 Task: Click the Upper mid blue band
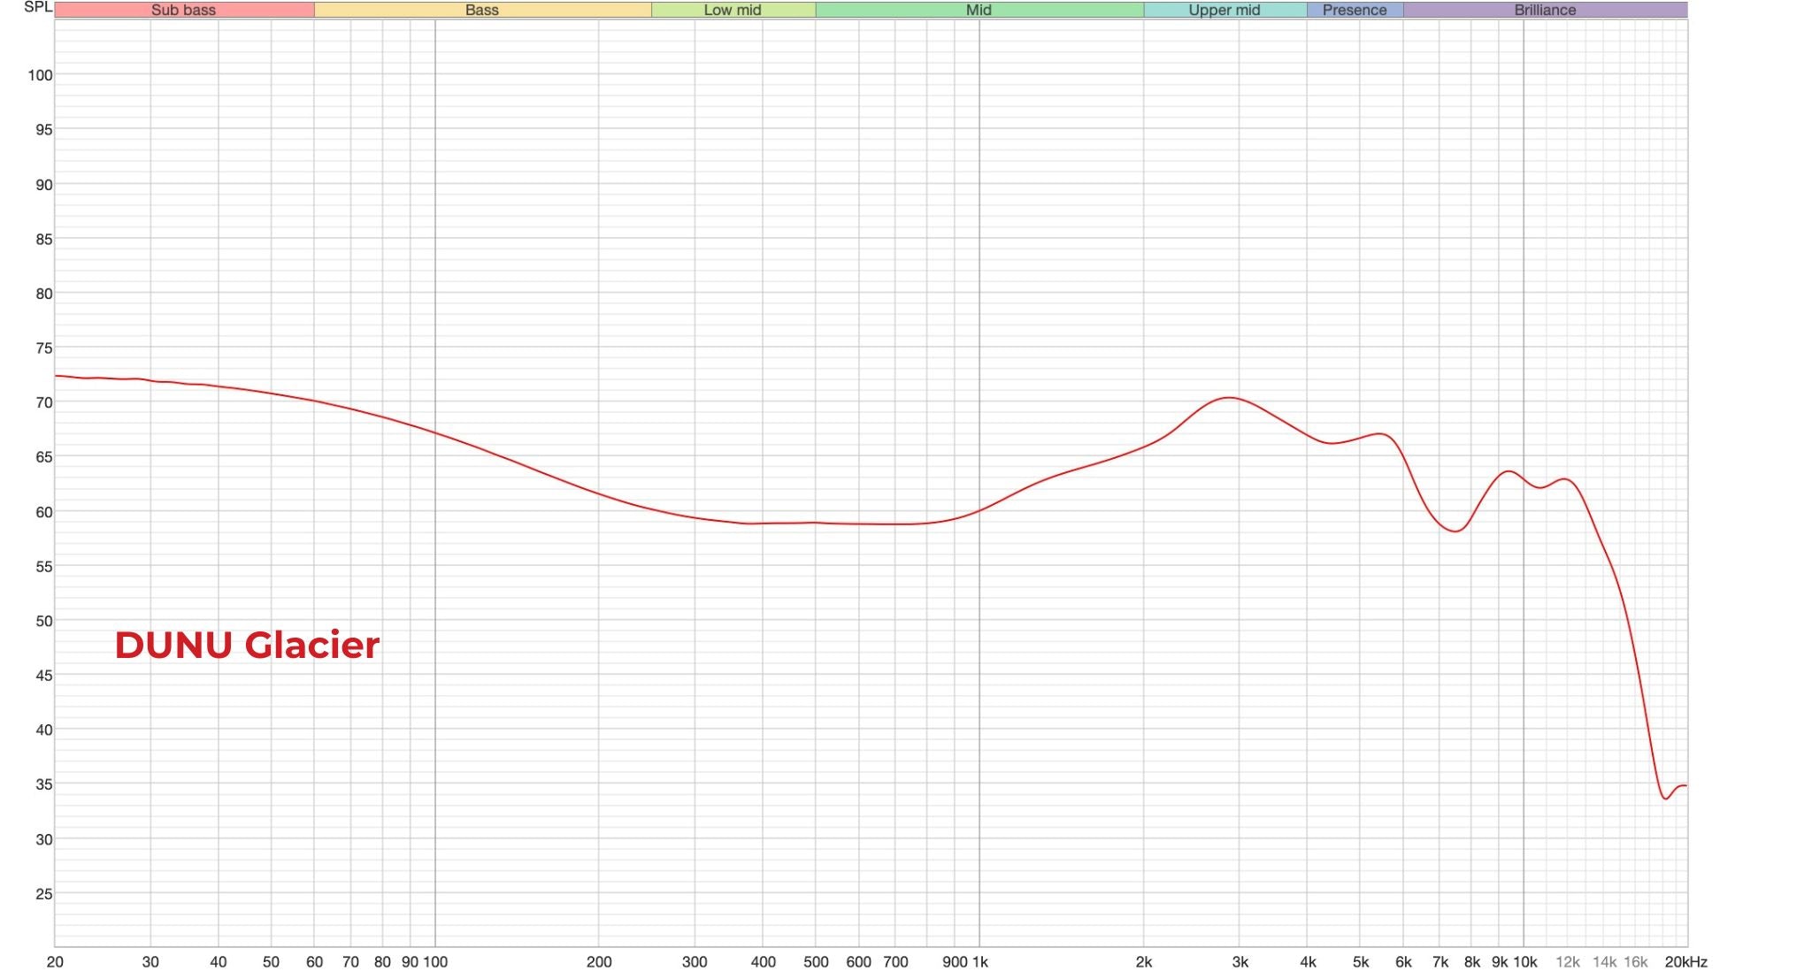1225,10
